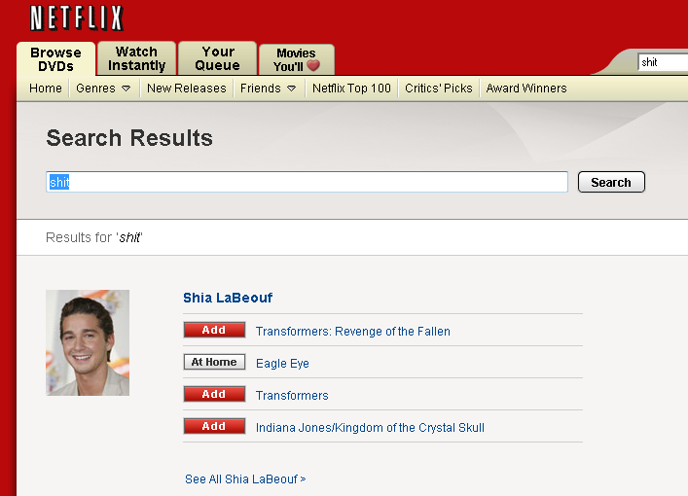The image size is (688, 496).
Task: Expand the Genres dropdown
Action: tap(103, 89)
